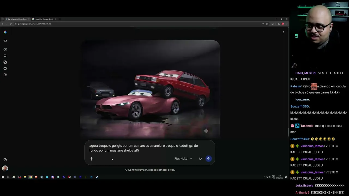Click disclaimer text "O Gemini é uma IA e pode cometer erros."

pos(150,170)
